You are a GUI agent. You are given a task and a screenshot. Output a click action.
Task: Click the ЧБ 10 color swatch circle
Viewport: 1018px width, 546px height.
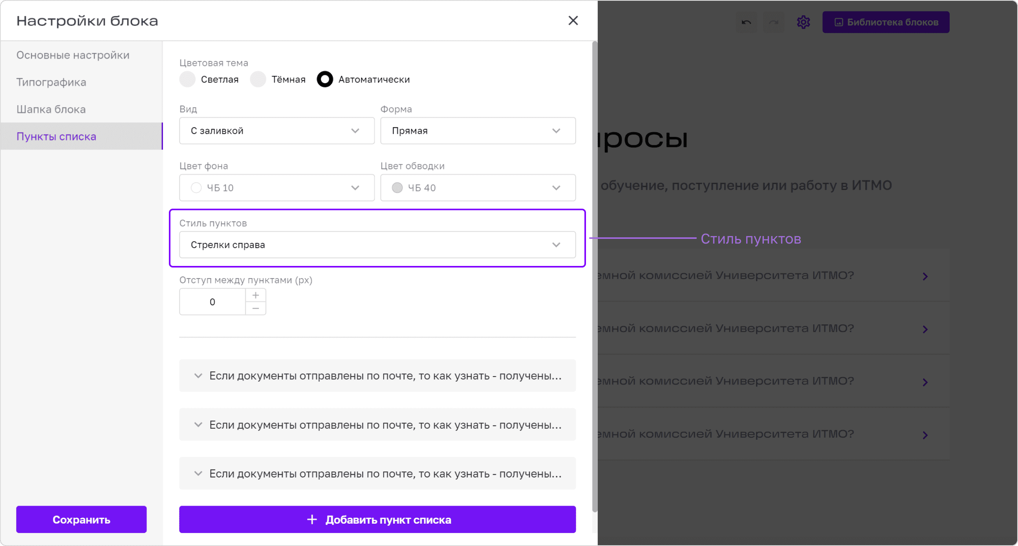196,187
